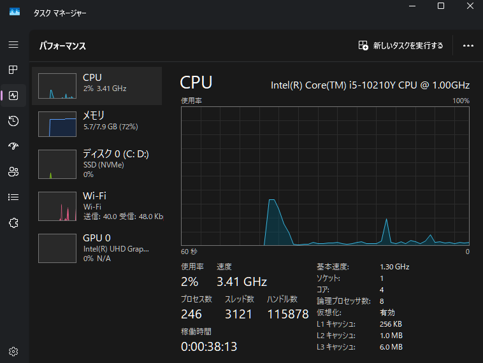Click the L1 cache 256 KB value
Screen dimensions: 483x363
coord(391,324)
